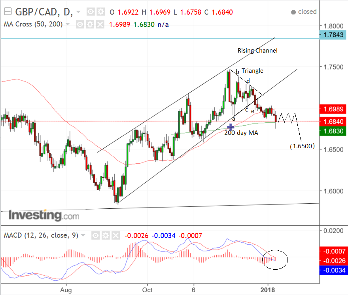Open MA Cross settings gear icon
348x295 pixels.
tap(90, 25)
